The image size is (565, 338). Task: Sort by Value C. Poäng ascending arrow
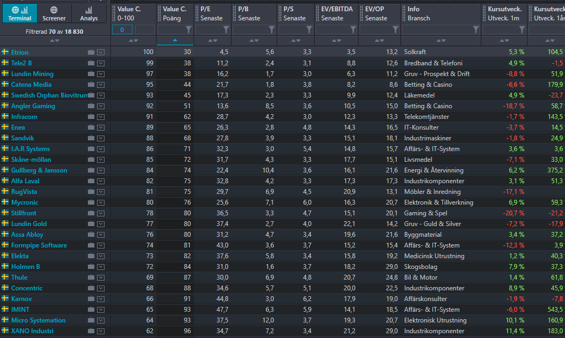point(175,40)
